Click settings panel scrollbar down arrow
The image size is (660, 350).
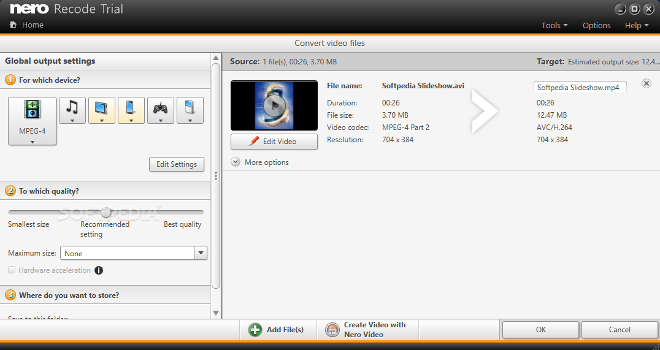point(216,313)
